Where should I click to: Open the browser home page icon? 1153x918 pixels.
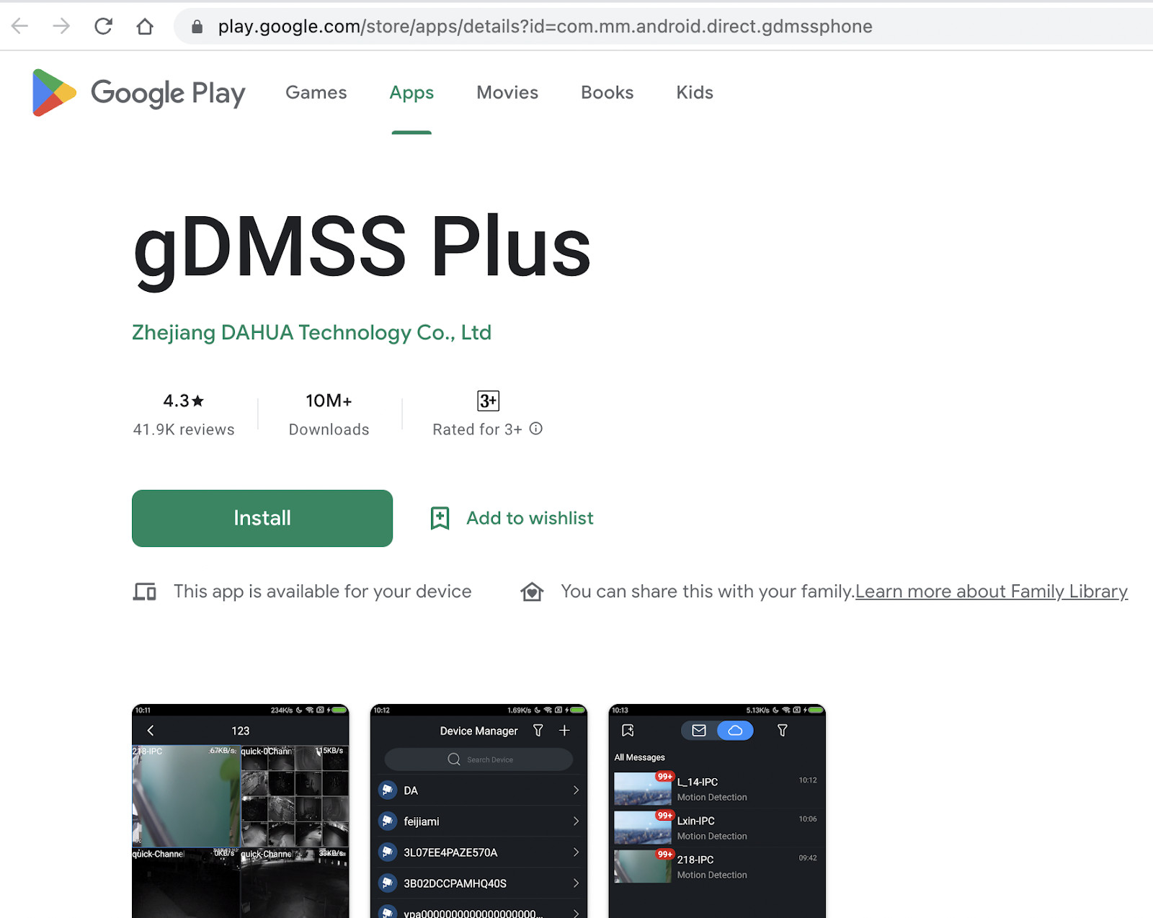point(145,27)
